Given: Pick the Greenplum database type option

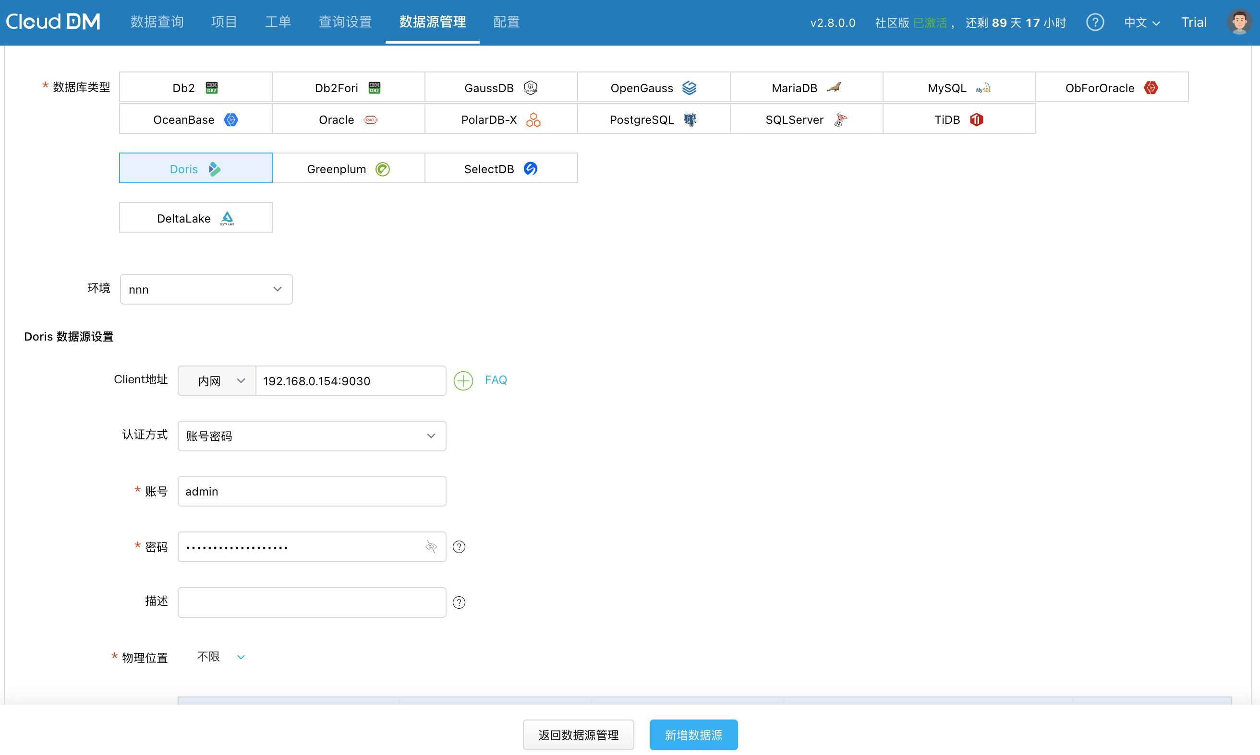Looking at the screenshot, I should 348,168.
